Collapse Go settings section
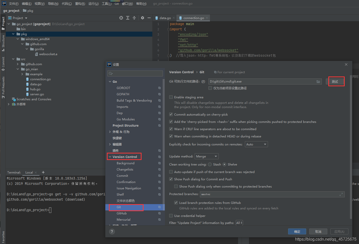This screenshot has width=359, height=244. point(110,82)
